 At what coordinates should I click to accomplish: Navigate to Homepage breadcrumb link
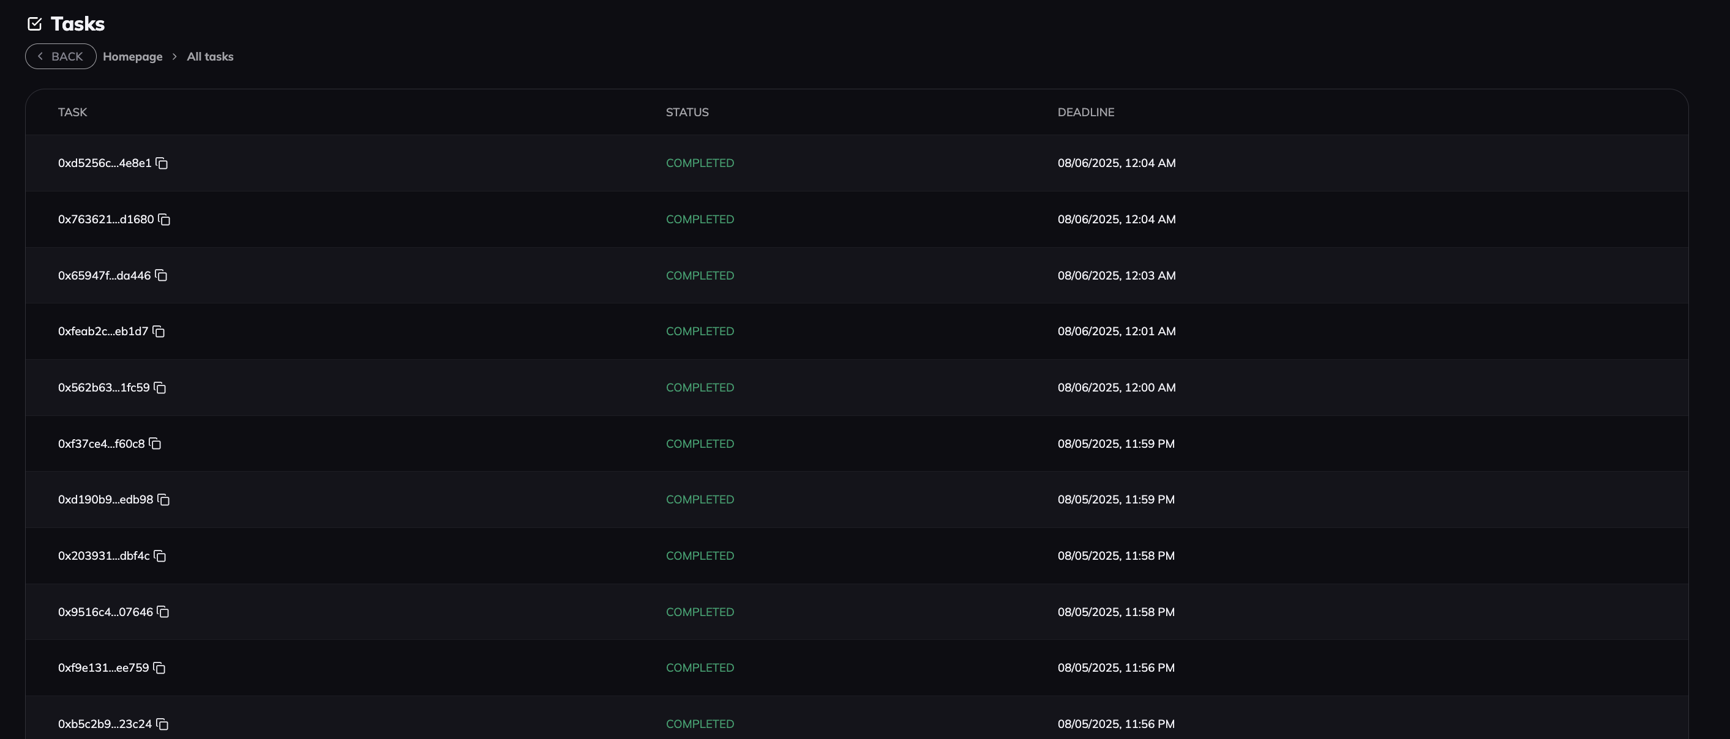click(x=132, y=56)
